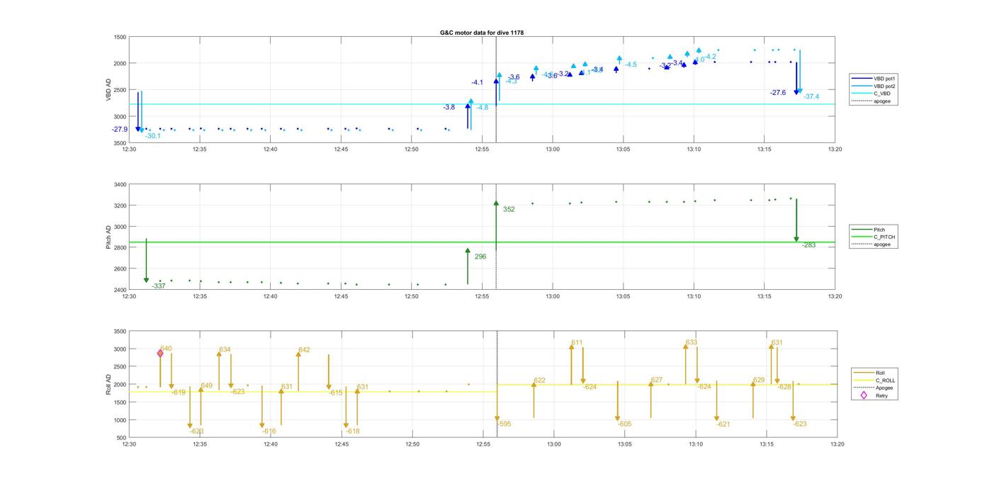Select the Pitch AD y-axis label
The height and width of the screenshot is (491, 992).
pyautogui.click(x=108, y=237)
